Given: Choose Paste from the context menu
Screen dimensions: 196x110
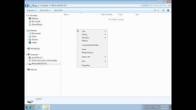Looking at the screenshot, I should pyautogui.click(x=92, y=50).
